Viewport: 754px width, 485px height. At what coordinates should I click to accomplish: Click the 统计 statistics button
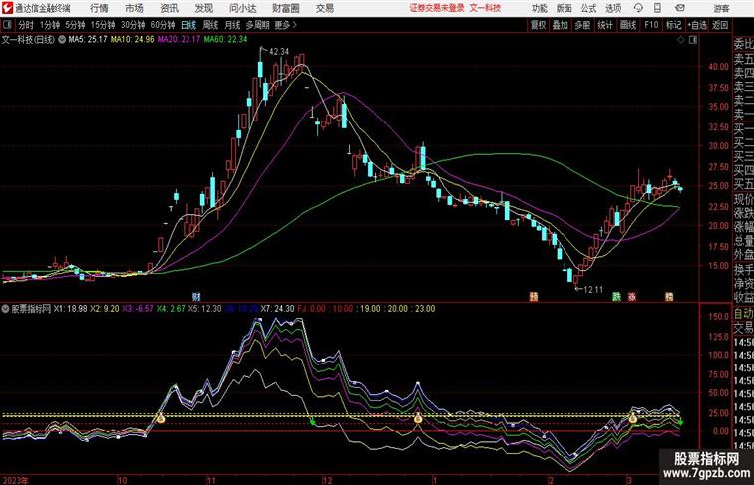[605, 25]
